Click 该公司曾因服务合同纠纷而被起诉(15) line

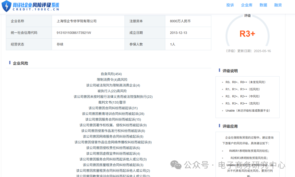pos(113,119)
